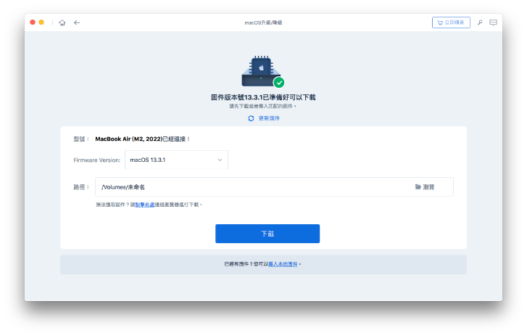Close the window with red button

click(33, 22)
